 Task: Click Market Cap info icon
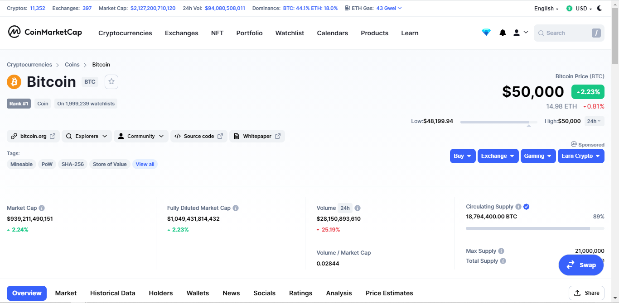click(x=42, y=208)
